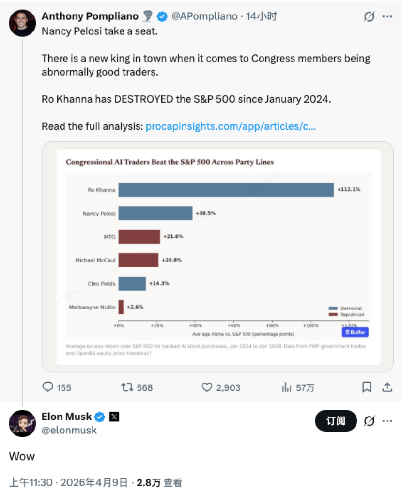Bookmark the Pompliano post
The height and width of the screenshot is (494, 402).
(367, 387)
